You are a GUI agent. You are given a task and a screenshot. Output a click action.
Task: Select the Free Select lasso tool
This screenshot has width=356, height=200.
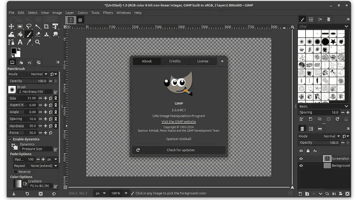pyautogui.click(x=29, y=26)
